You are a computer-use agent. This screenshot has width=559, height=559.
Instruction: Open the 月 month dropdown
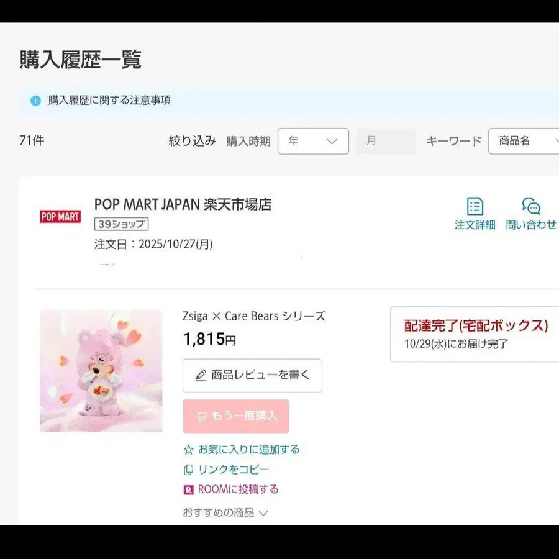click(386, 141)
